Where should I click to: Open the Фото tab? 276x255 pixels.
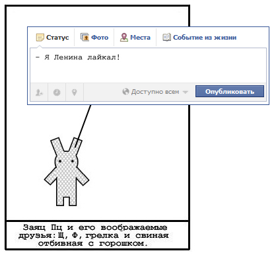coord(100,38)
